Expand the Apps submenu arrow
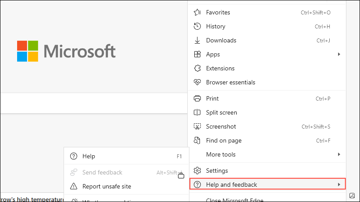The height and width of the screenshot is (202, 360). (339, 55)
